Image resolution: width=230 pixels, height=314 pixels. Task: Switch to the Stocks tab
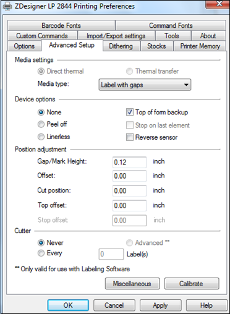(x=156, y=46)
